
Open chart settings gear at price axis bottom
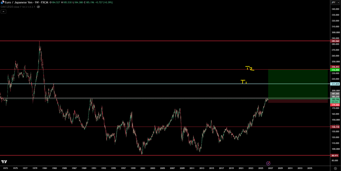coord(336,168)
